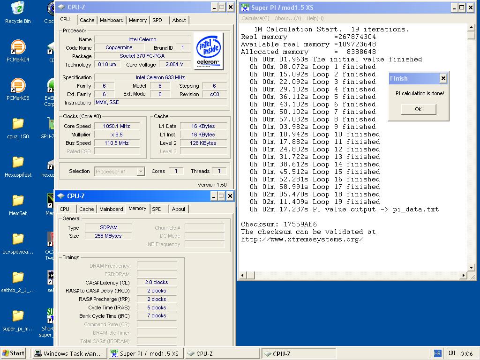Screen dimensions: 480x360
Task: Launch the PCMark04 shortcut icon
Action: pyautogui.click(x=18, y=47)
